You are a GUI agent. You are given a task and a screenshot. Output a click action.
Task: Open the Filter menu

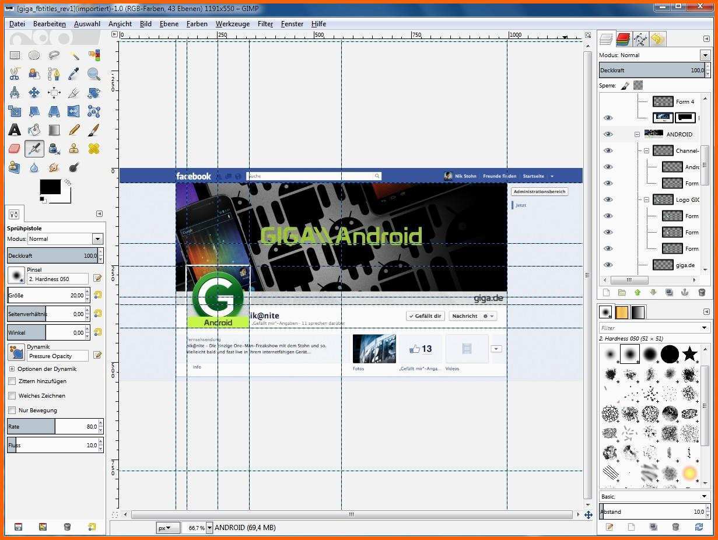(265, 24)
